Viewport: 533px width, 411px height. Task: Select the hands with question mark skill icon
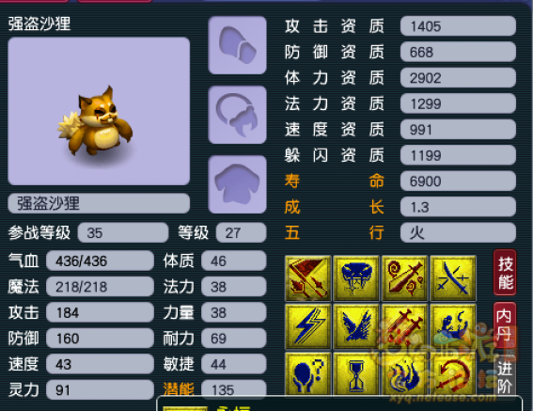(308, 373)
